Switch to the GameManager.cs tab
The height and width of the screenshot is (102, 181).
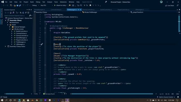39,10
